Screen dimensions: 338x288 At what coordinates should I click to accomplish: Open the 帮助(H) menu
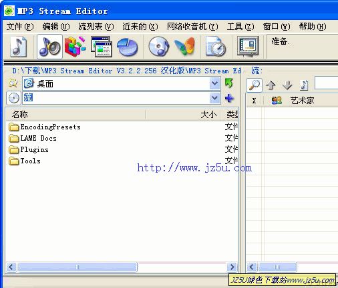tap(313, 27)
